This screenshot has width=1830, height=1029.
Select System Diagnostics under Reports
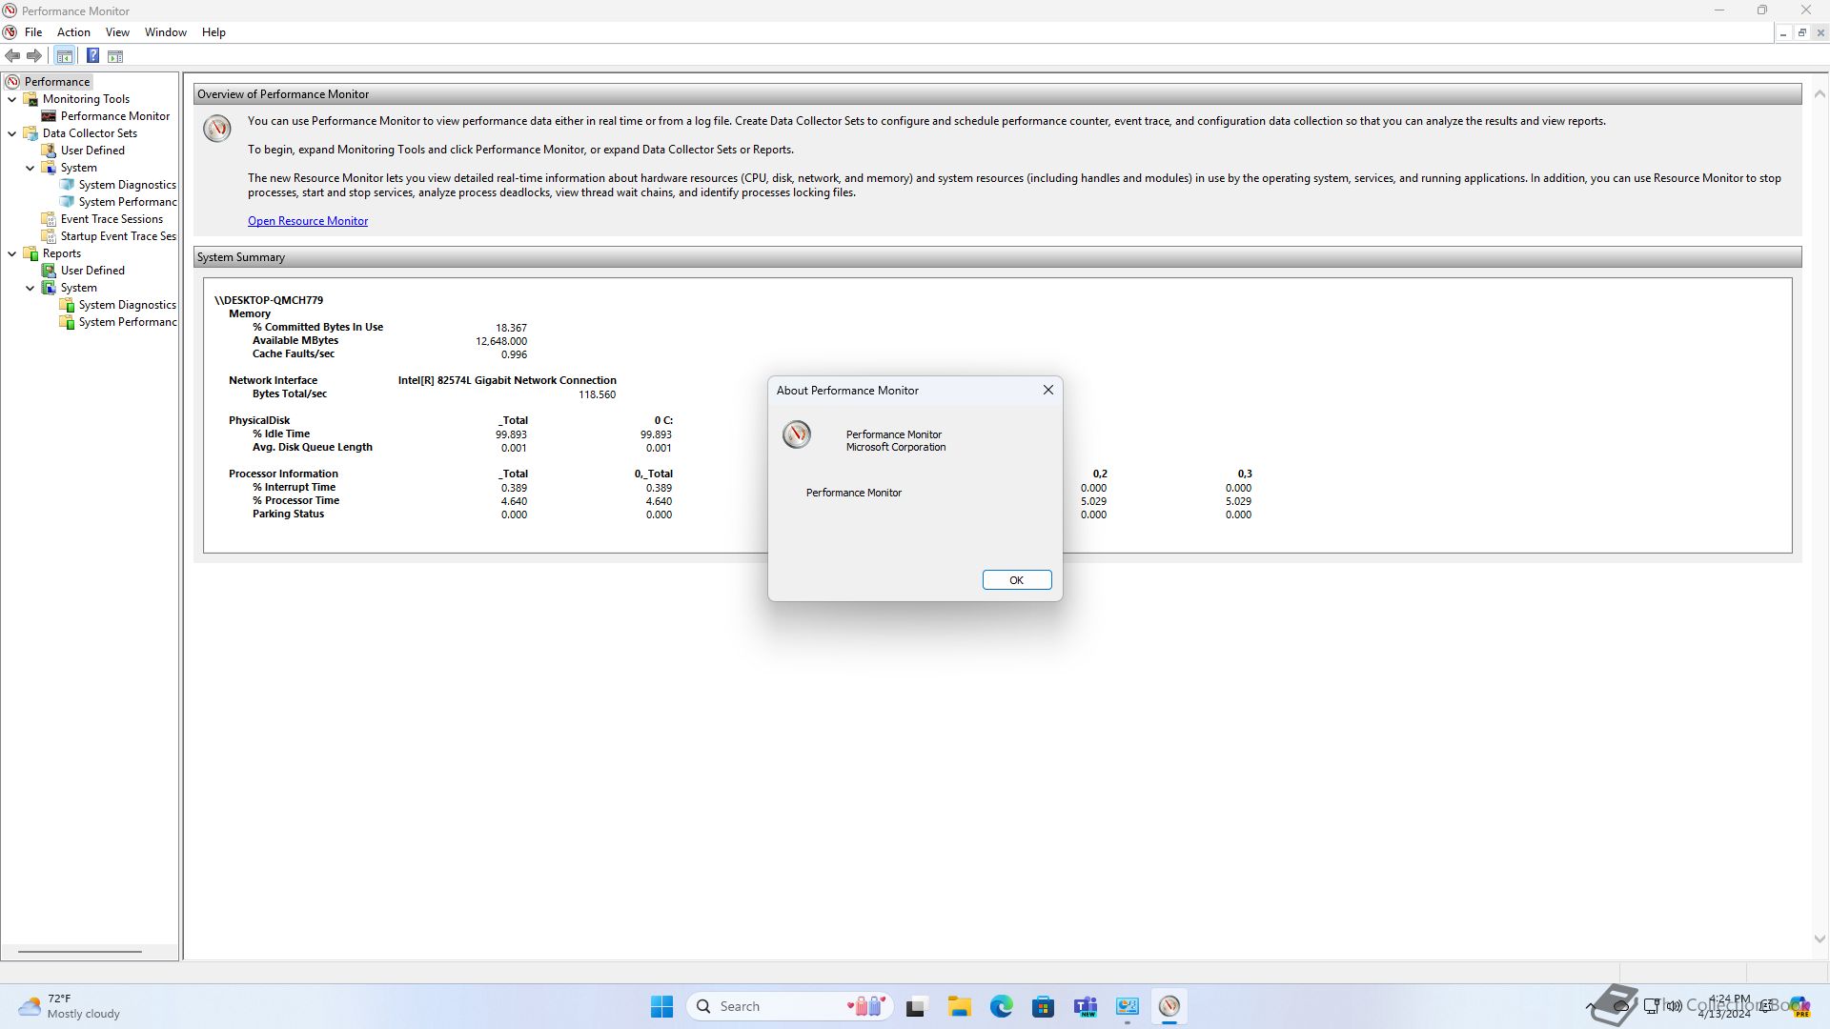[128, 305]
